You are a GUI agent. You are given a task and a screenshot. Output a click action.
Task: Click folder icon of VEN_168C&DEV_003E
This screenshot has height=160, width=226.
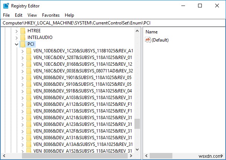pyautogui.click(x=29, y=71)
